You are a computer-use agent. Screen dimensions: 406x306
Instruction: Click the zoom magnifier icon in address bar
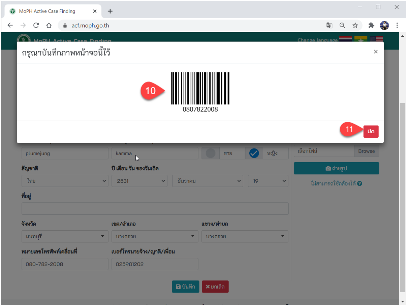(342, 25)
